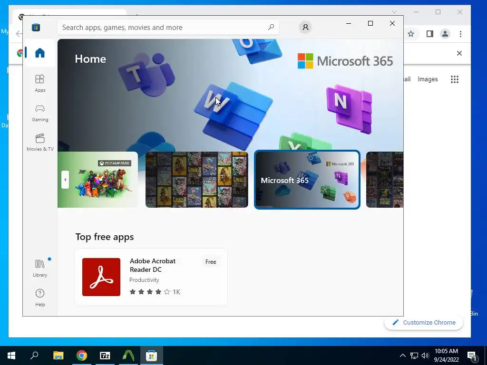This screenshot has width=487, height=365.
Task: Select the PC Game Pass carousel thumbnail
Action: click(98, 179)
